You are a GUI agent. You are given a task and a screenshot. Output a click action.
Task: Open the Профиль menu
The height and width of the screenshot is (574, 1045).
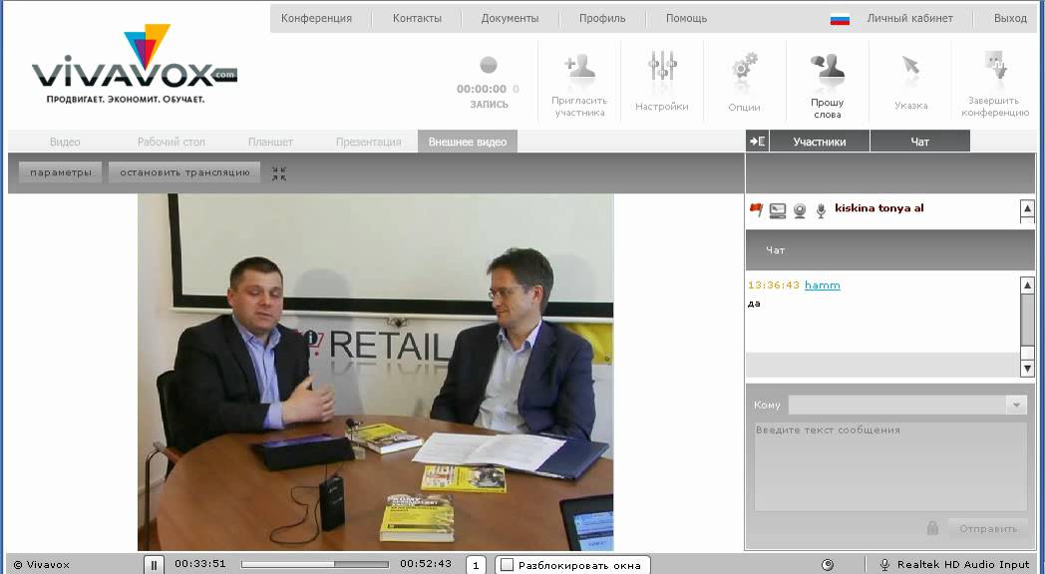[602, 19]
